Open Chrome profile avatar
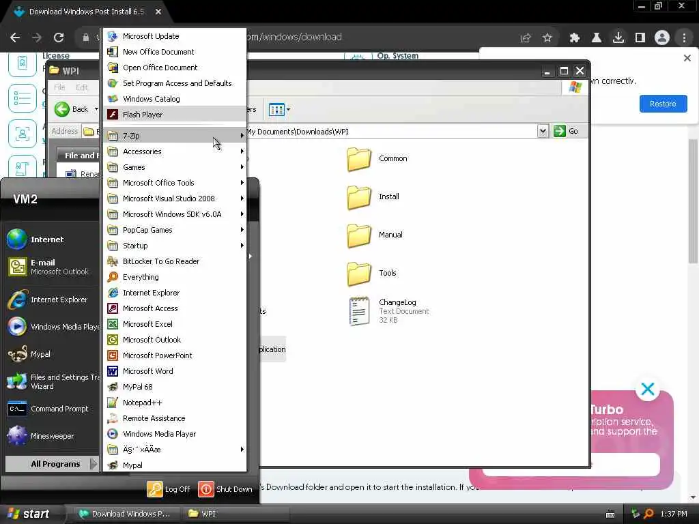The height and width of the screenshot is (524, 699). tap(661, 38)
